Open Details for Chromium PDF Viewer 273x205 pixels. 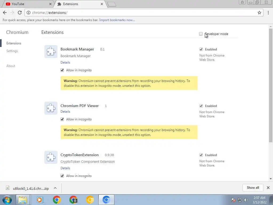click(x=65, y=112)
